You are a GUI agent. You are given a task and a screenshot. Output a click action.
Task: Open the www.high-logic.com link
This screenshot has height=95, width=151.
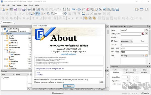point(68,54)
